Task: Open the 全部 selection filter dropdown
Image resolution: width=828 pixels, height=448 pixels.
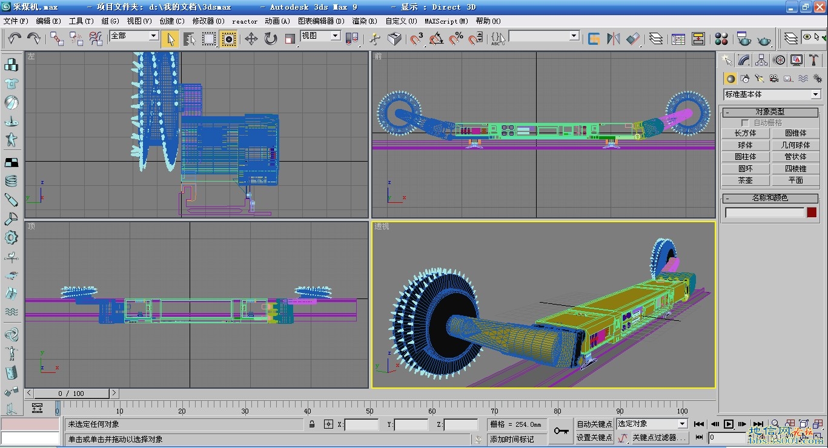Action: [134, 36]
